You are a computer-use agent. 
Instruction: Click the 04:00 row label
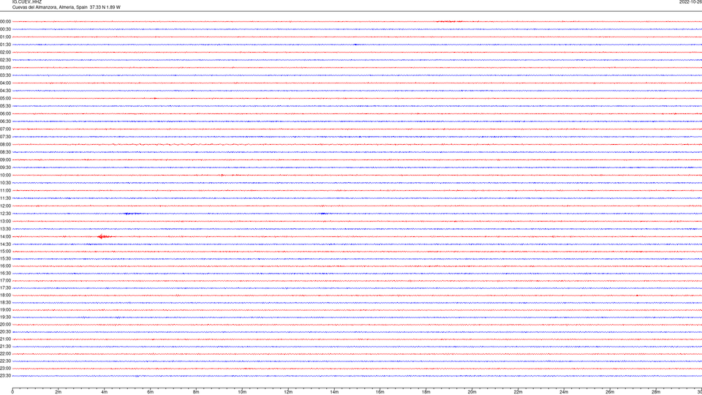click(5, 83)
